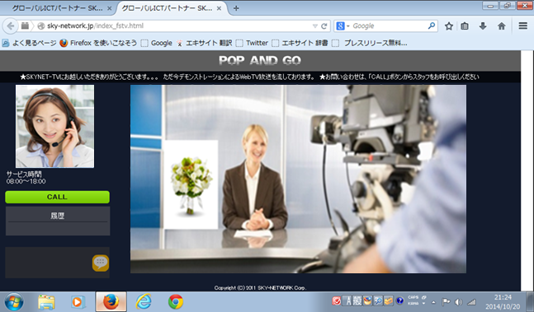The width and height of the screenshot is (534, 312).
Task: Open the エキサイト 辞書 bookmark
Action: [x=300, y=43]
